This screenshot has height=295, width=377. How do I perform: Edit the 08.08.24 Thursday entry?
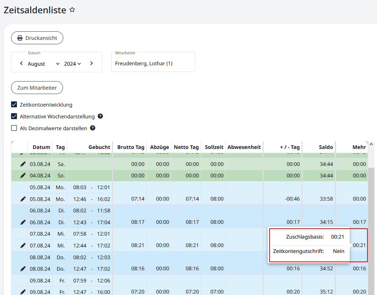pyautogui.click(x=23, y=268)
